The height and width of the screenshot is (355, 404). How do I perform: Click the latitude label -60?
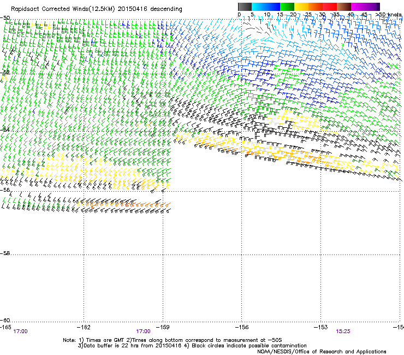(4, 320)
